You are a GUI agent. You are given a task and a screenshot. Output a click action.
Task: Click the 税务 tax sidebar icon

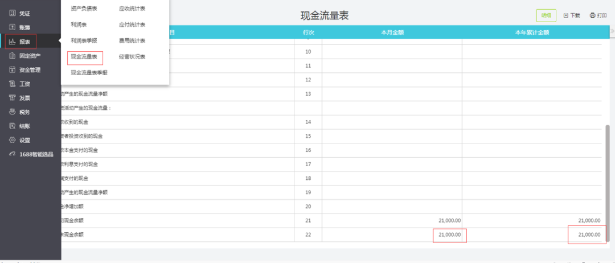12,112
